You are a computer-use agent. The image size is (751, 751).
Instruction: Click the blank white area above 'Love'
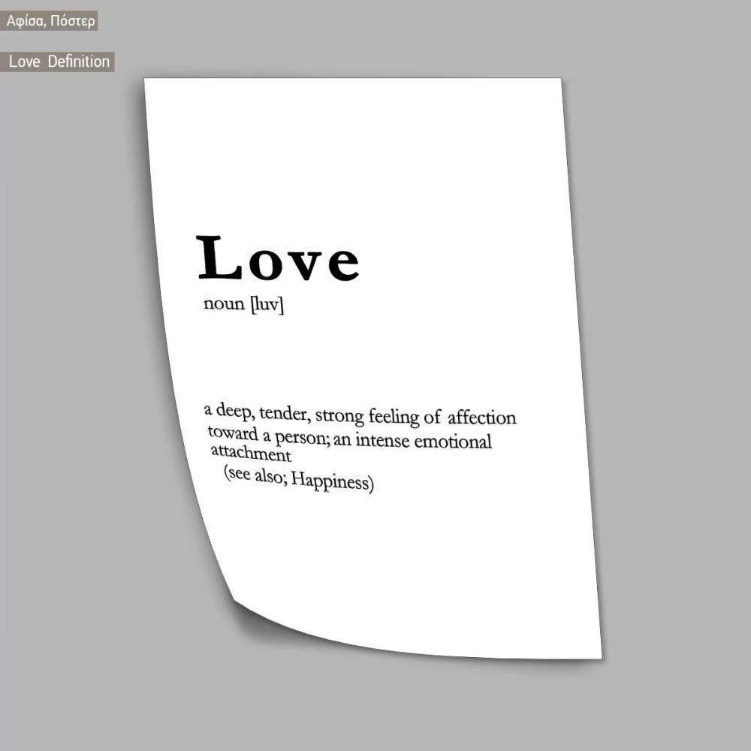coord(353,158)
